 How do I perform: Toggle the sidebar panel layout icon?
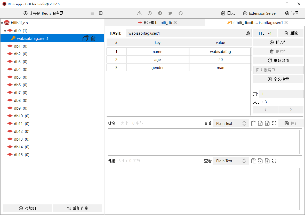coord(101,13)
